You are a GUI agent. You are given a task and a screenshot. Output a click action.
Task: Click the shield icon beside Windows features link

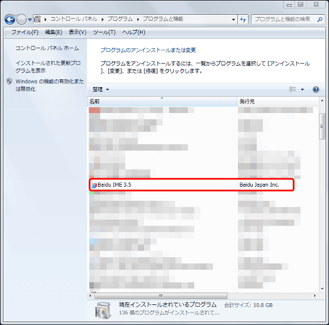coord(9,81)
